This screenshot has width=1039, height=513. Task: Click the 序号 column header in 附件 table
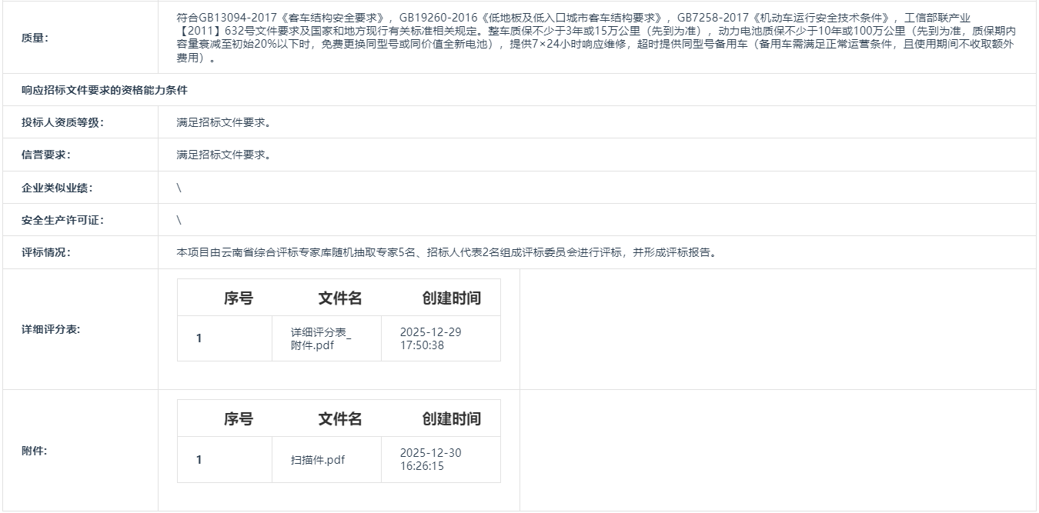(239, 418)
